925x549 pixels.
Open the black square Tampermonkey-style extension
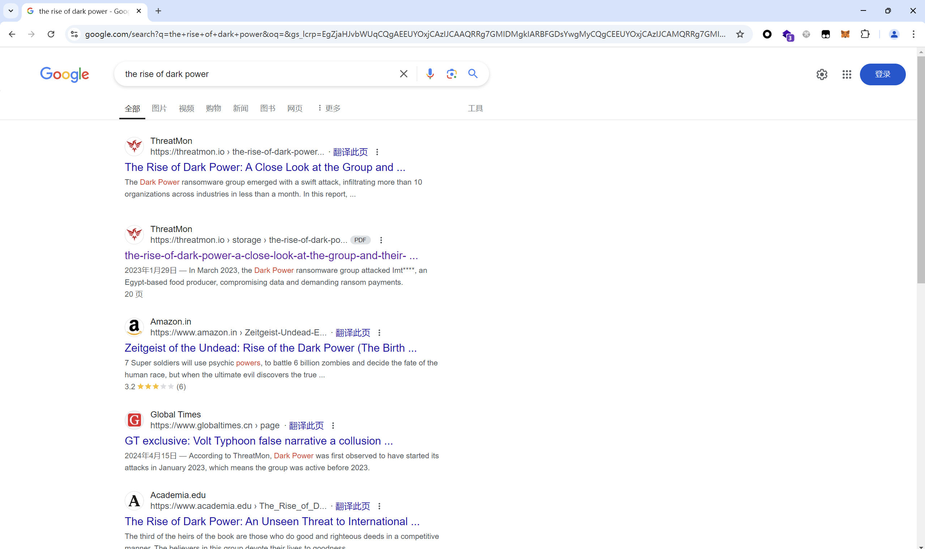[826, 34]
